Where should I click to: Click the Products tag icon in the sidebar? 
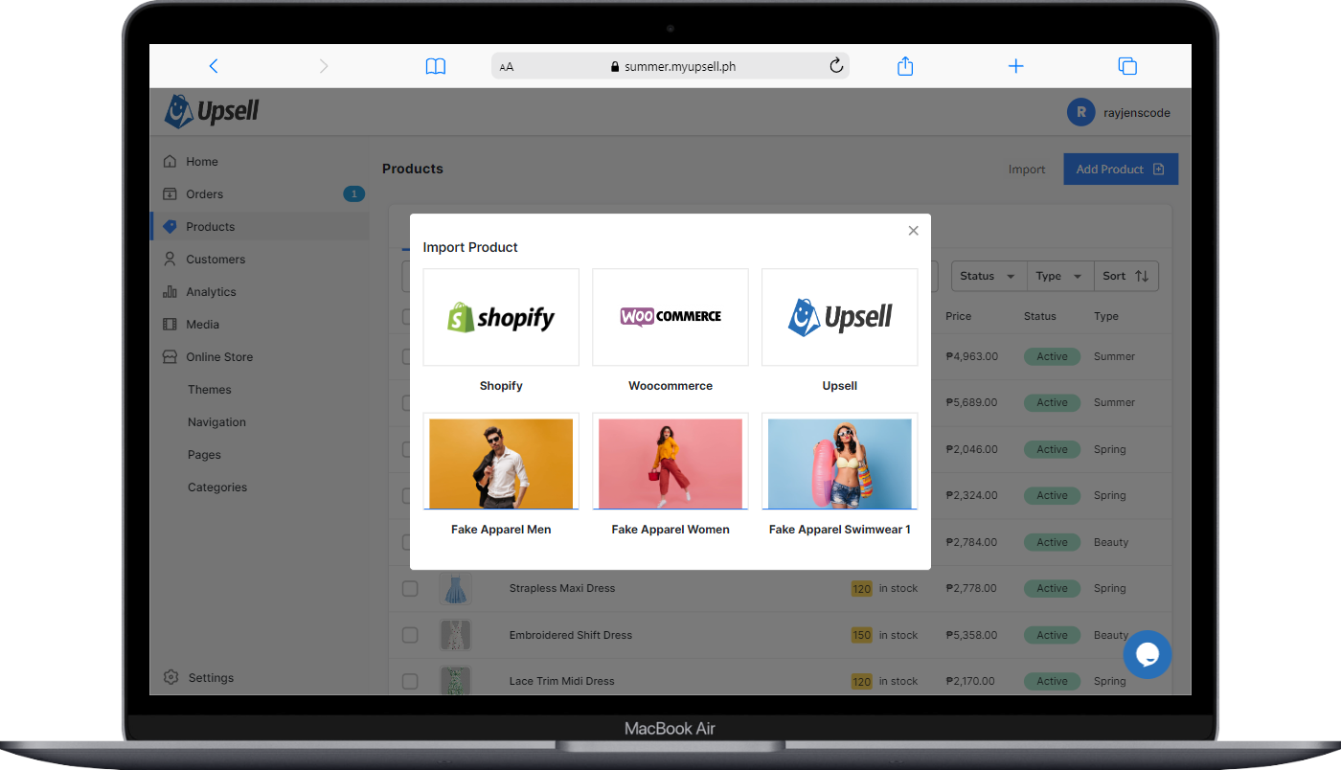(x=170, y=227)
